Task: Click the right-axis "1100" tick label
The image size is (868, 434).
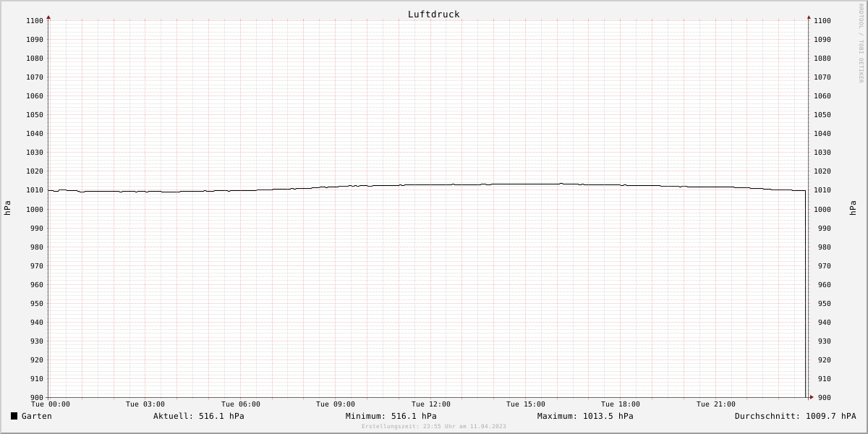Action: click(x=822, y=21)
